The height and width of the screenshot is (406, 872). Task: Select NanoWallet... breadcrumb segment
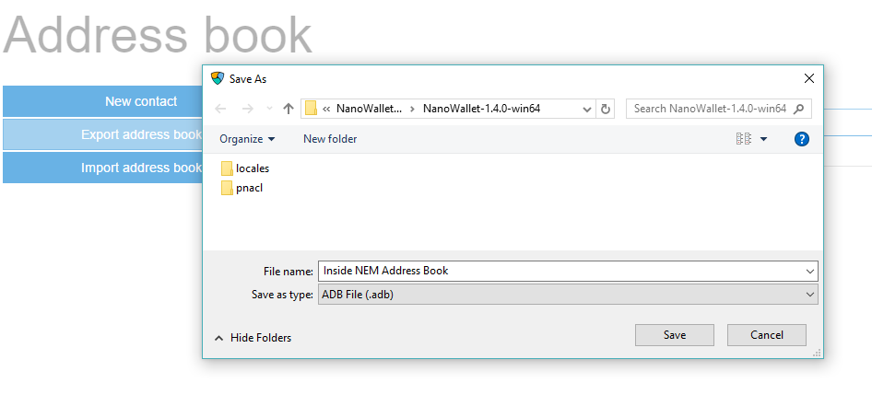click(x=369, y=109)
